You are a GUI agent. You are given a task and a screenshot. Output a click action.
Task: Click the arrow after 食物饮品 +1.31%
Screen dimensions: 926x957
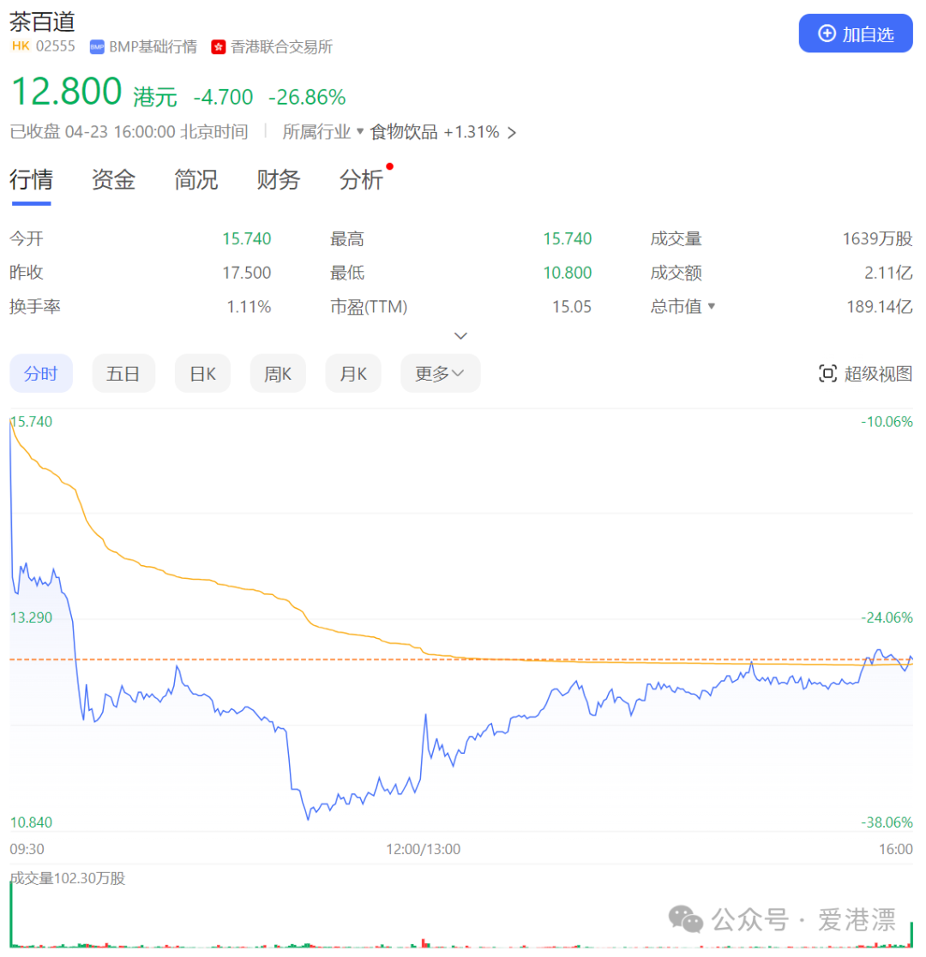click(x=512, y=132)
